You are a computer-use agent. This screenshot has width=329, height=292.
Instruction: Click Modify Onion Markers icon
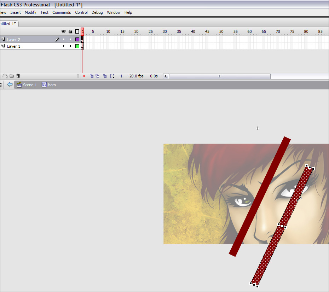112,76
